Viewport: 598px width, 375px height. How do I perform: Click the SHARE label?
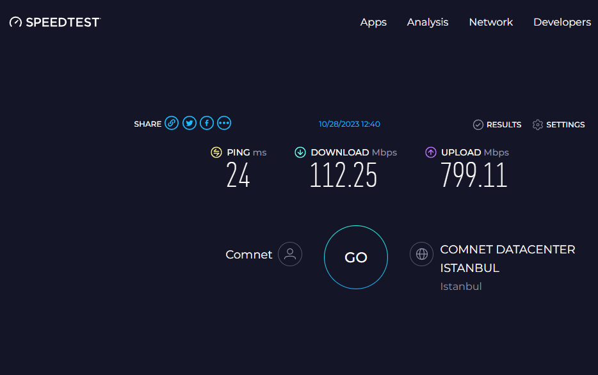pos(148,124)
